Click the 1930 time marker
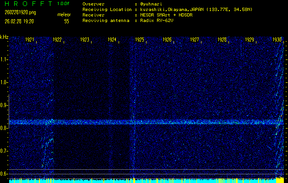288x183 pixels. point(277,40)
